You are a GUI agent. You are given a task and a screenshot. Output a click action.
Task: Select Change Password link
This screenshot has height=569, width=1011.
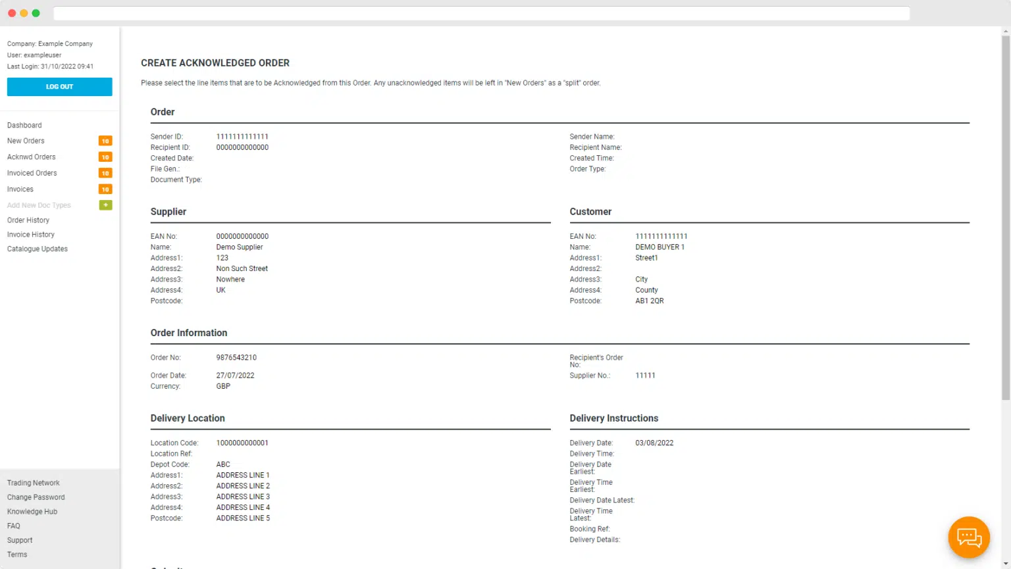coord(36,497)
